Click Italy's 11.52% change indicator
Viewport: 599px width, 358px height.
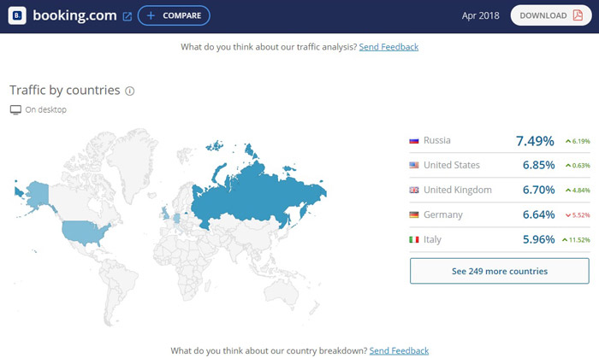576,240
